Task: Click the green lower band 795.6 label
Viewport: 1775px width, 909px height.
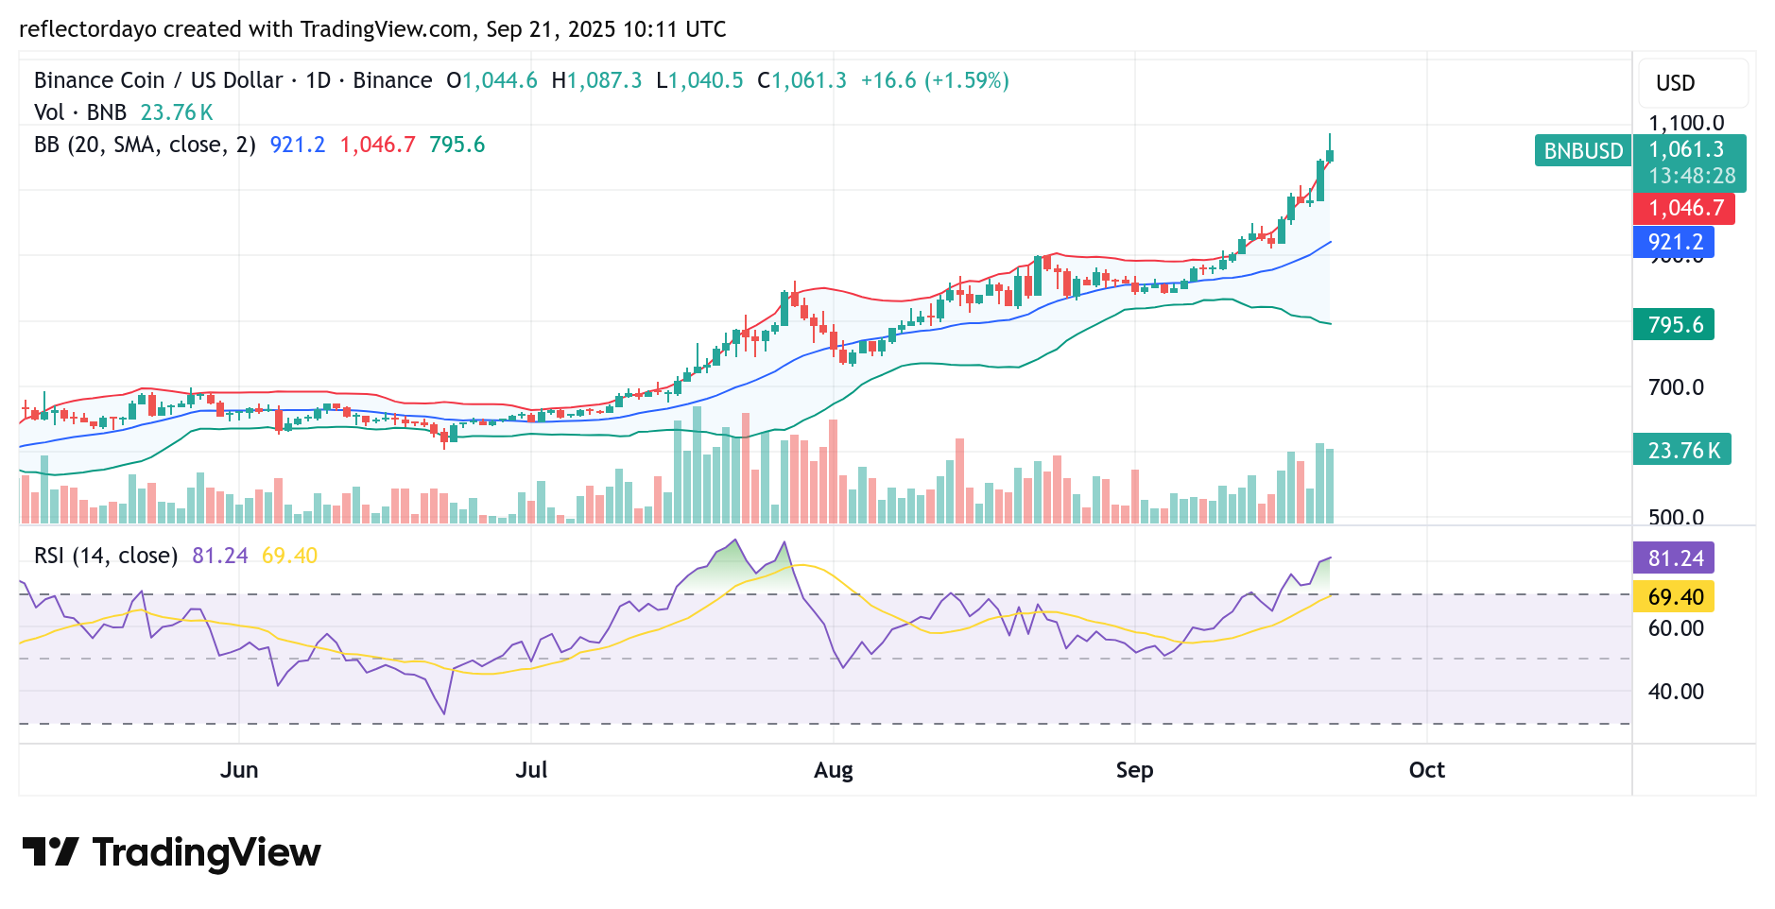Action: coord(1674,325)
